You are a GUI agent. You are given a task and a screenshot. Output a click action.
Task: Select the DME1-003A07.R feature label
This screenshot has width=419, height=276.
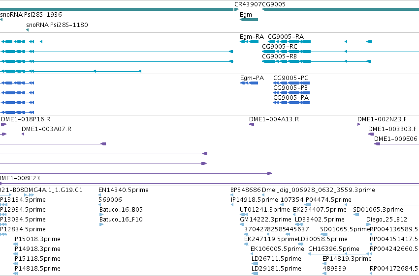click(46, 129)
